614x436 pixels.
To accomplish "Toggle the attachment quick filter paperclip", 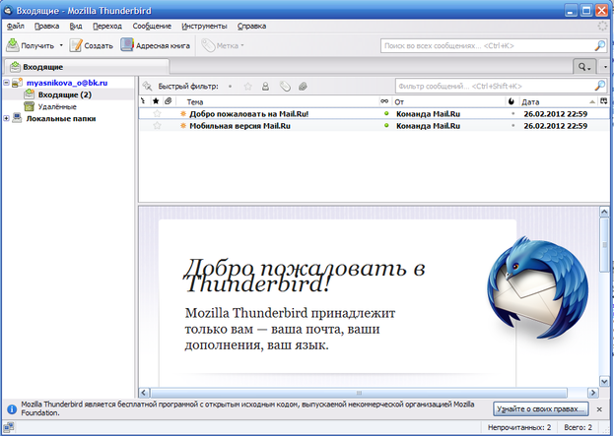I will [303, 87].
